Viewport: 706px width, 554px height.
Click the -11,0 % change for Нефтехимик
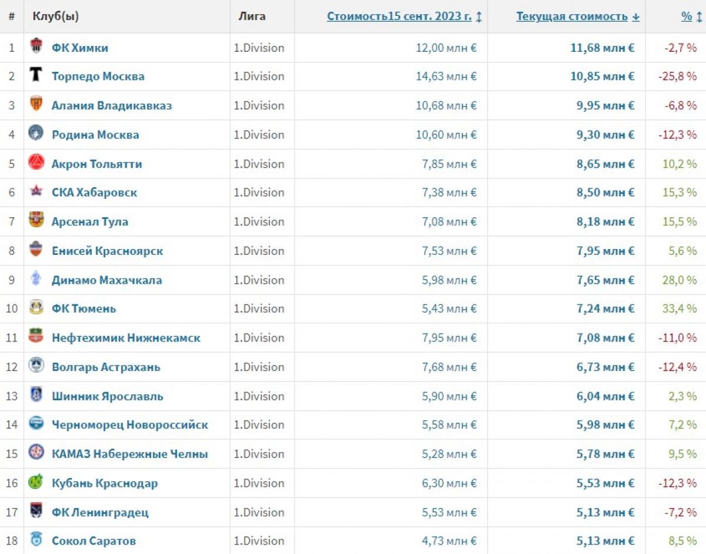pos(677,338)
